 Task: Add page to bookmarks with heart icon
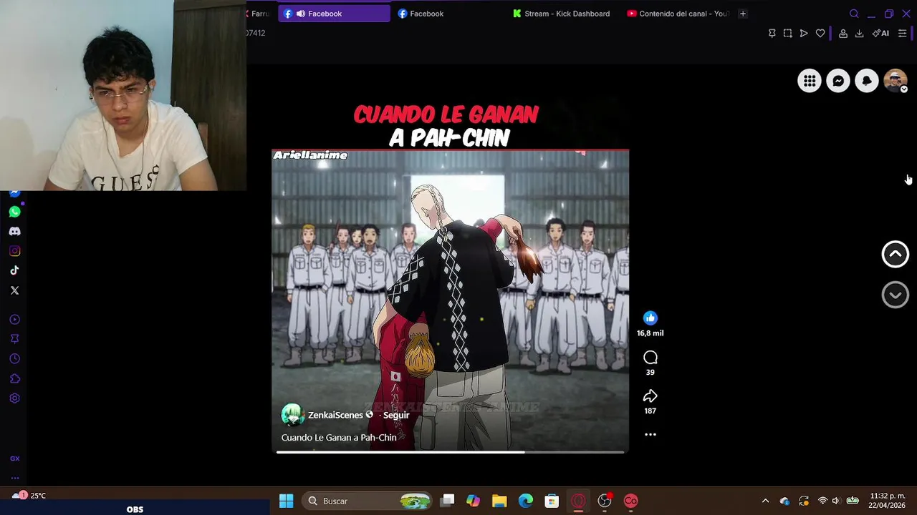pyautogui.click(x=820, y=33)
